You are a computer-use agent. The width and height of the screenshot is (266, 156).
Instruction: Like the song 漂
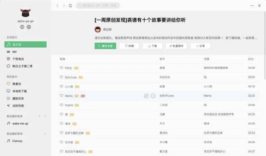pyautogui.click(x=62, y=114)
